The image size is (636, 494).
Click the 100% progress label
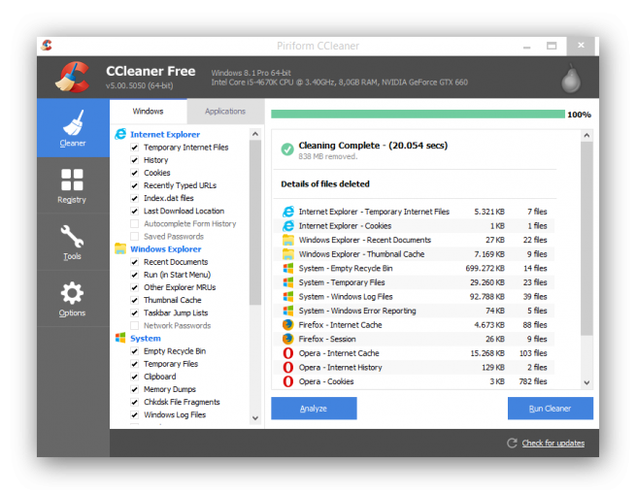[x=579, y=115]
